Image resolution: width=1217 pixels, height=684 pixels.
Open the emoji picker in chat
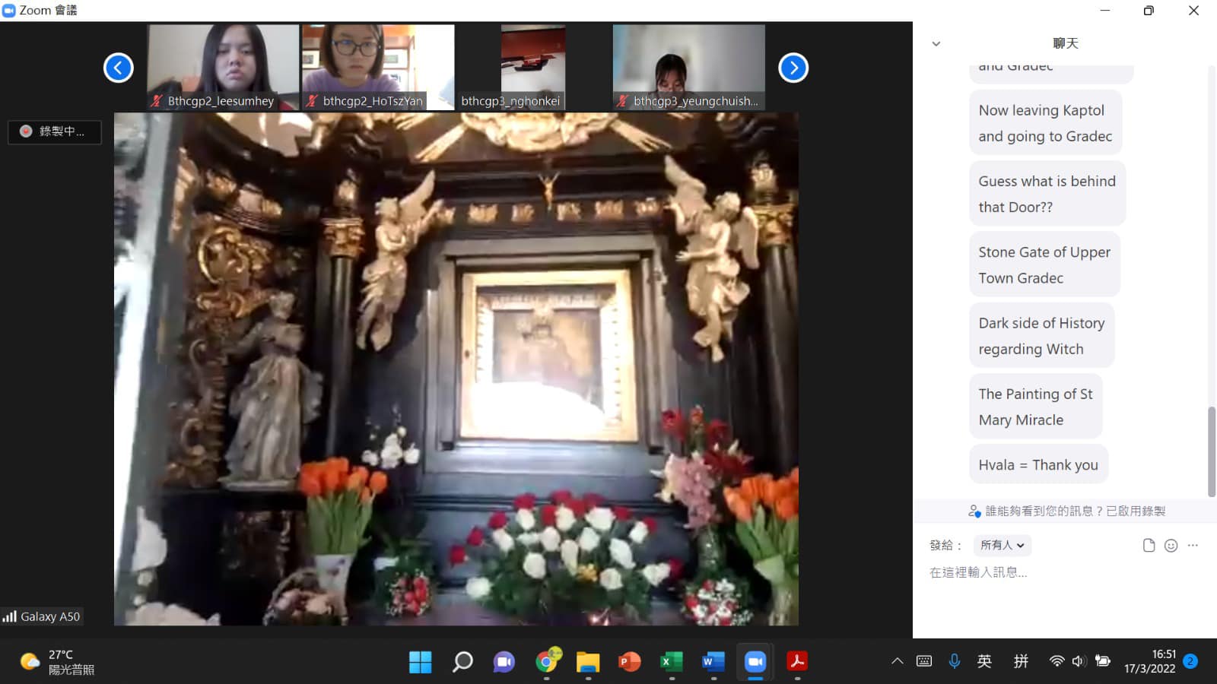(x=1171, y=545)
